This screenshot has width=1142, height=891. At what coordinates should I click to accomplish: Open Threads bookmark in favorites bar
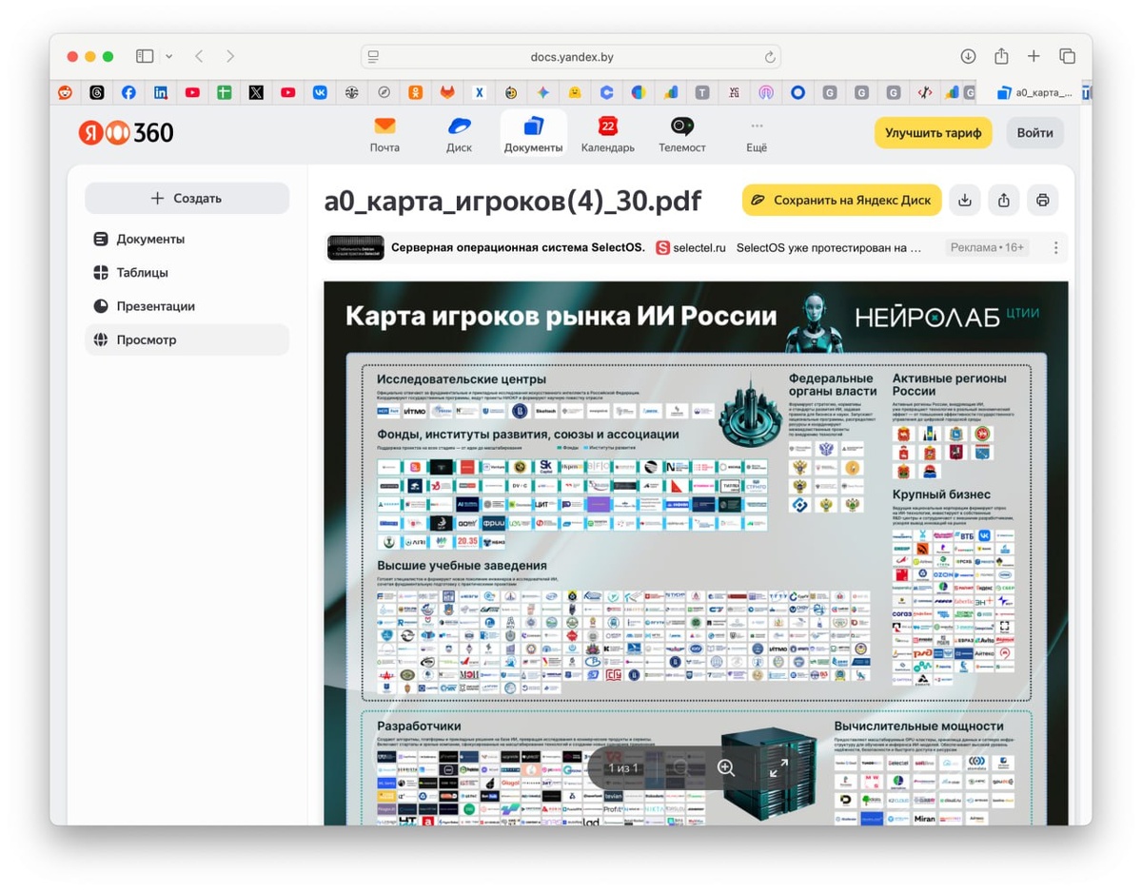pyautogui.click(x=96, y=92)
